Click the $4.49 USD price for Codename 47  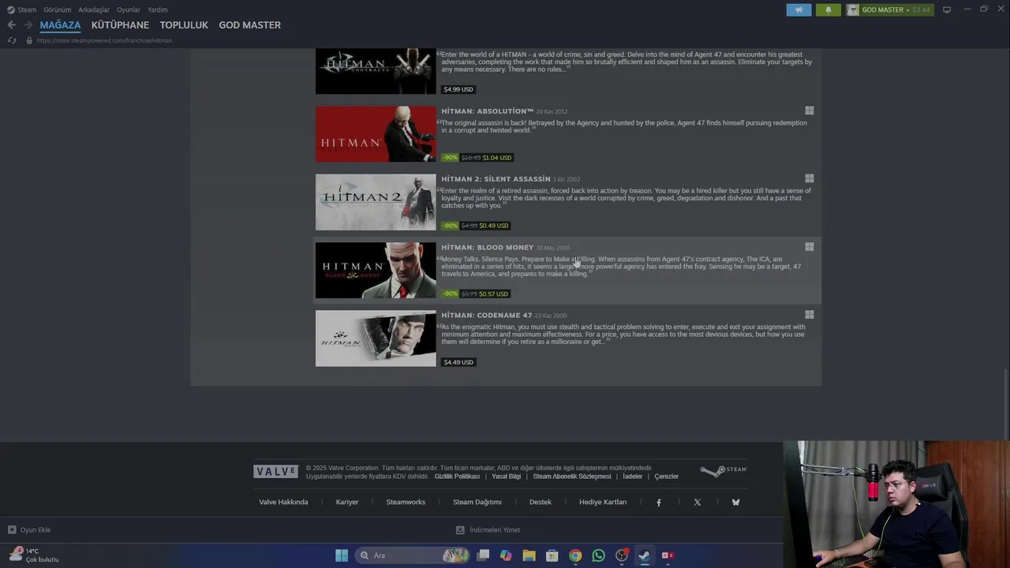[x=458, y=363]
